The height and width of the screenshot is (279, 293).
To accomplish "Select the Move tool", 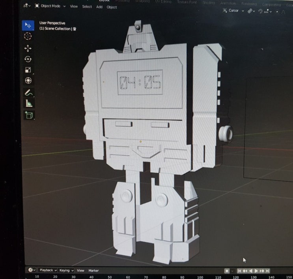I will (28, 48).
